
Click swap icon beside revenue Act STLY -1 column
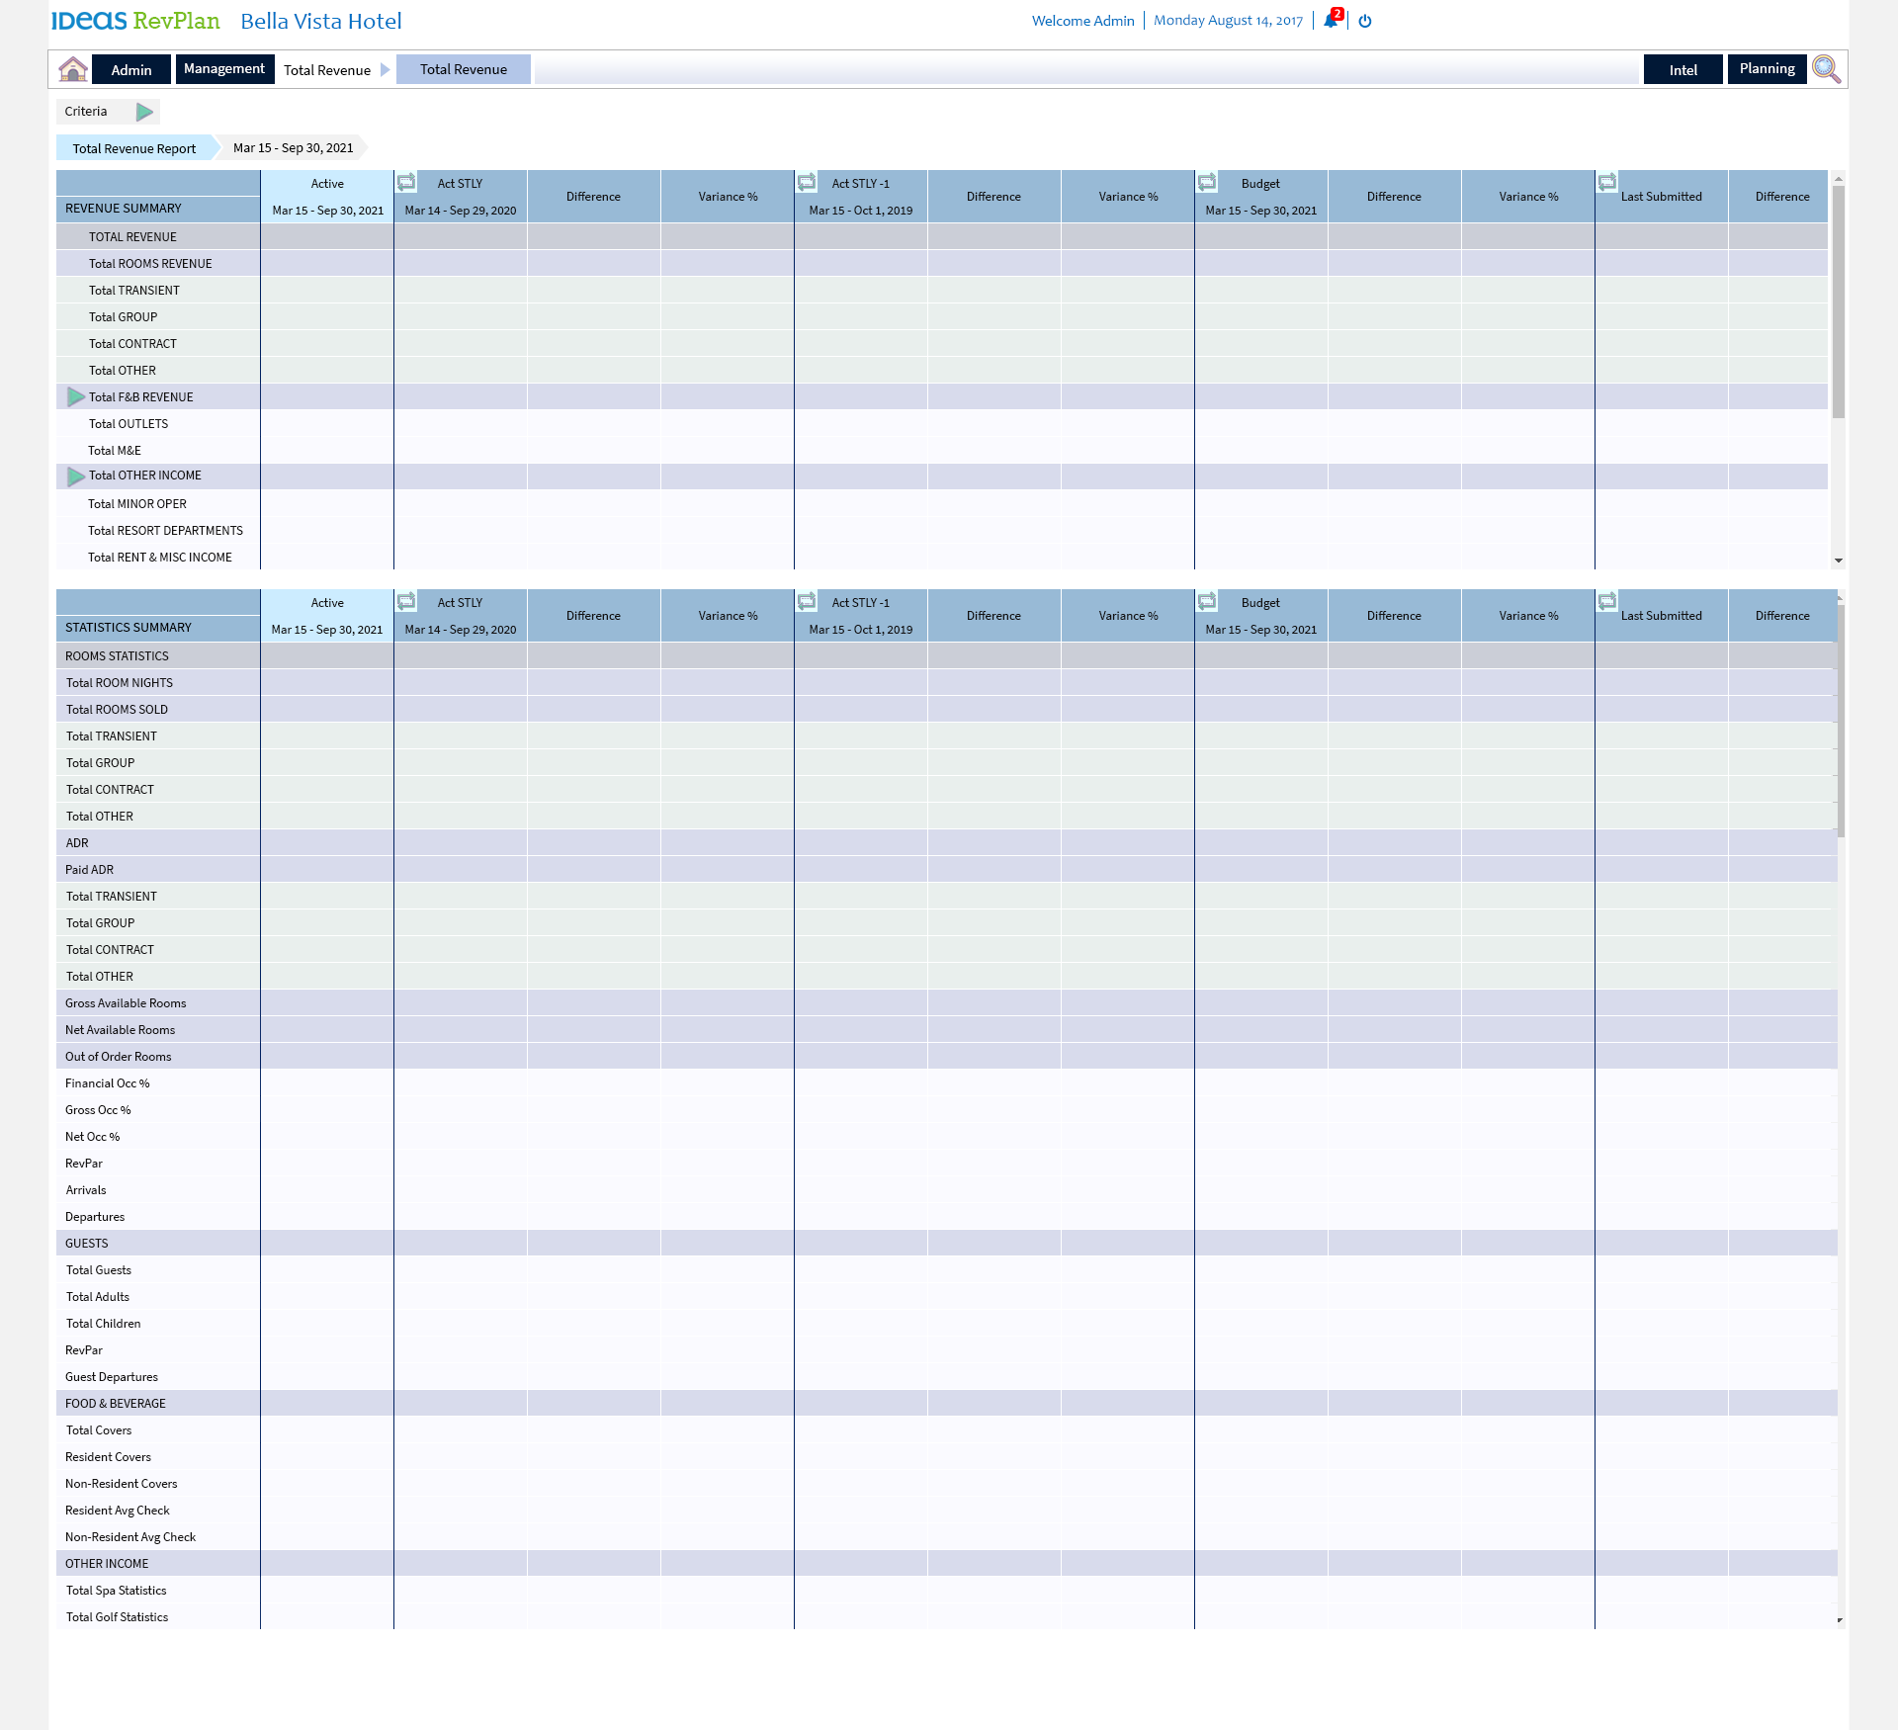click(807, 182)
